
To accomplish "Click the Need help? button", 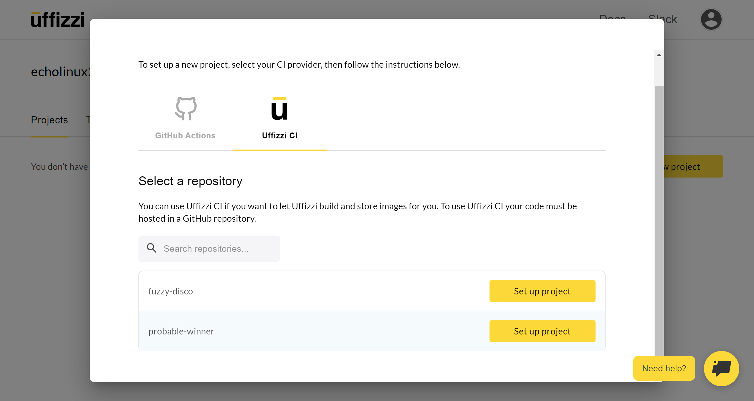I will (664, 368).
